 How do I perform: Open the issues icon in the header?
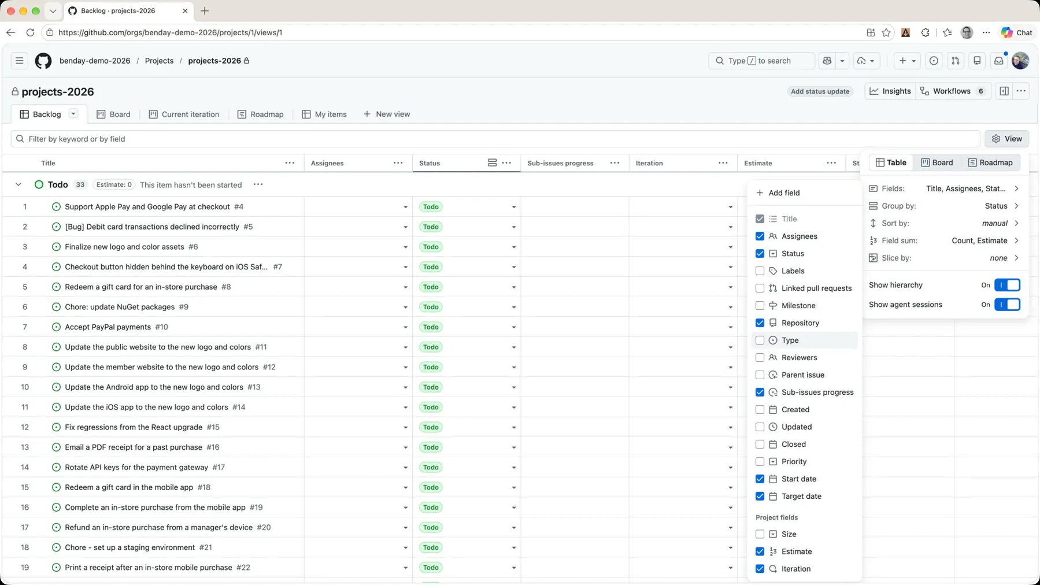934,61
